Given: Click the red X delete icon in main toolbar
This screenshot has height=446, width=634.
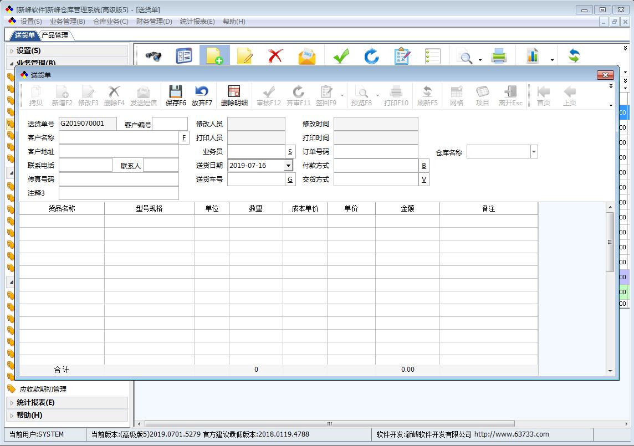Looking at the screenshot, I should pos(275,56).
